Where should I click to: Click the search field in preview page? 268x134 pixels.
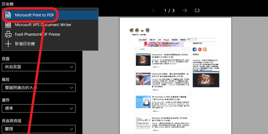pyautogui.click(x=159, y=49)
